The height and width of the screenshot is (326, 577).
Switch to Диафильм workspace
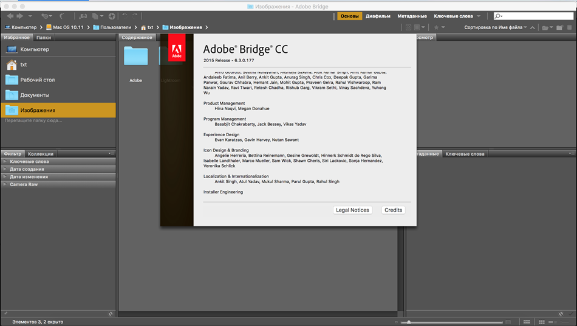click(x=378, y=16)
